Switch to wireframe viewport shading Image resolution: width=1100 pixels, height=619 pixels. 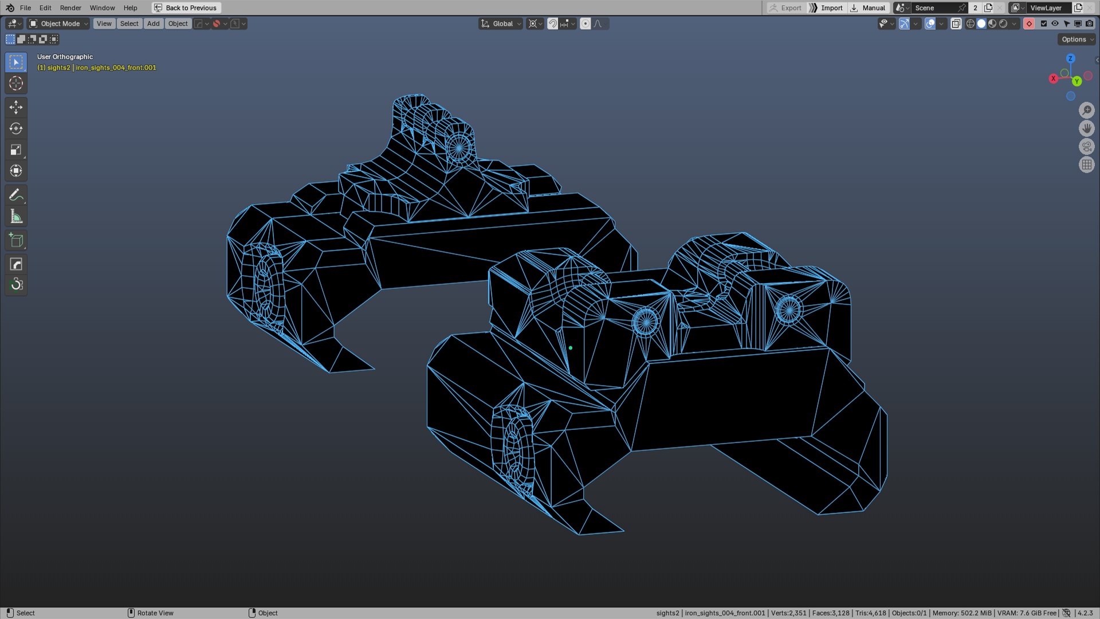tap(970, 23)
